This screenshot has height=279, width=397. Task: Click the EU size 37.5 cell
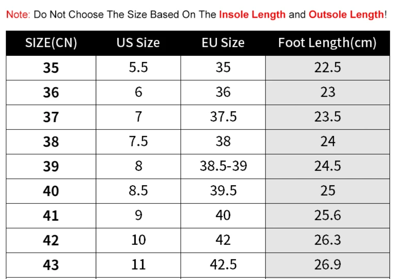pyautogui.click(x=223, y=117)
